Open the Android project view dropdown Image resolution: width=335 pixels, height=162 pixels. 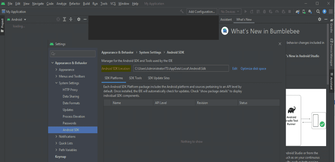pyautogui.click(x=17, y=19)
